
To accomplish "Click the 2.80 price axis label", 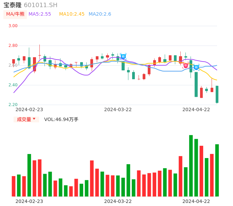I will [x=13, y=46].
